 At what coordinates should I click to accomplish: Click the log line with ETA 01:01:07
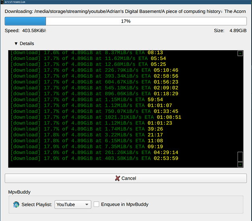[91, 105]
